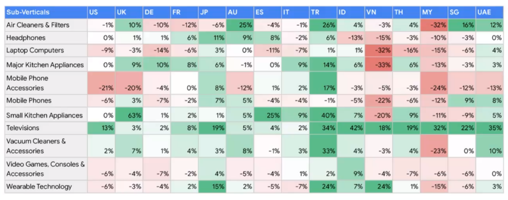508x200 pixels.
Task: Select the 40% cell under TR
Action: pyautogui.click(x=323, y=115)
